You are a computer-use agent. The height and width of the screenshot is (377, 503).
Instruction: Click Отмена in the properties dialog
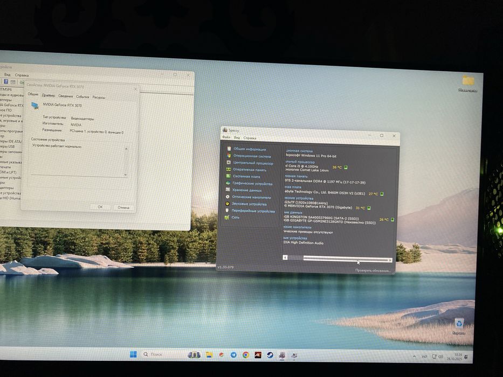123,207
